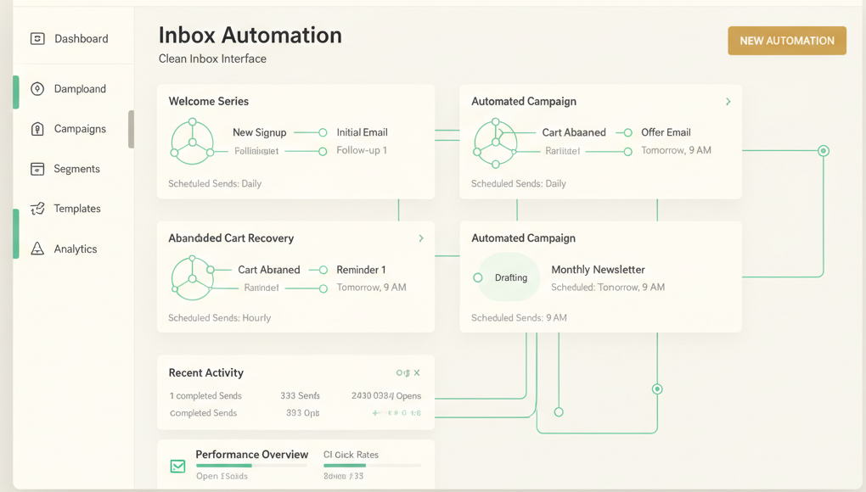
Task: Toggle the node circle before Initial Email
Action: tap(323, 132)
